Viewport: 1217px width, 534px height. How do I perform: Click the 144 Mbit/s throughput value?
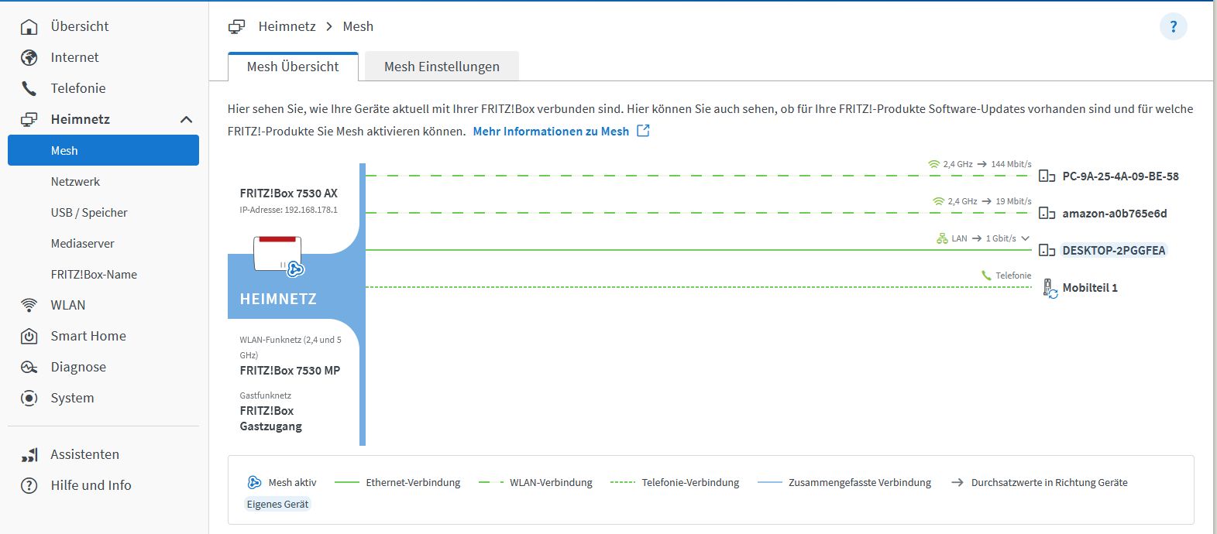tap(1011, 164)
